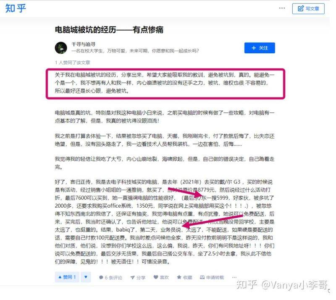Request reprint via 申请转载

212,277
